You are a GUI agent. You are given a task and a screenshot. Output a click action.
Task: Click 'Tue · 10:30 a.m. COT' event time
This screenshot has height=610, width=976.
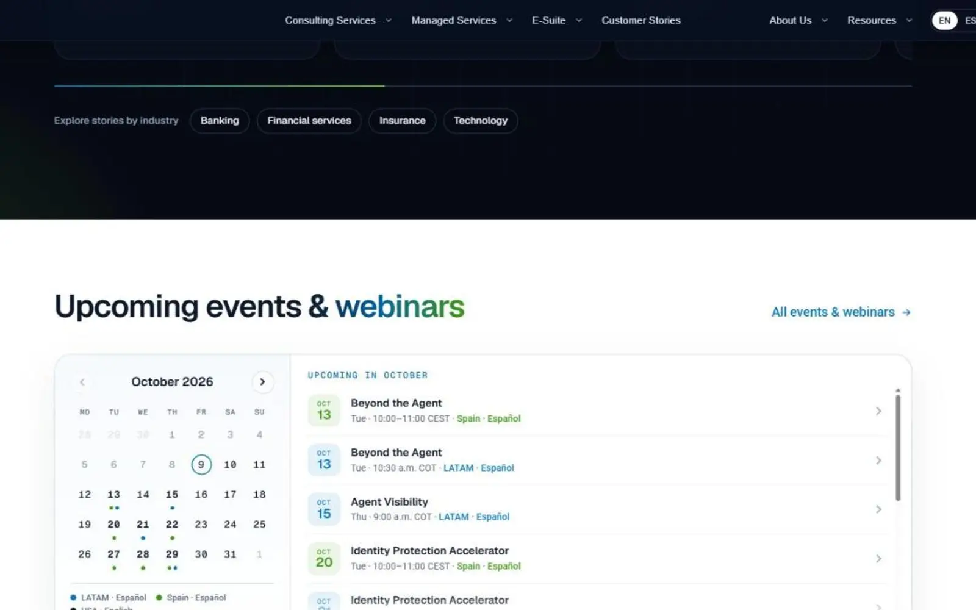coord(393,468)
